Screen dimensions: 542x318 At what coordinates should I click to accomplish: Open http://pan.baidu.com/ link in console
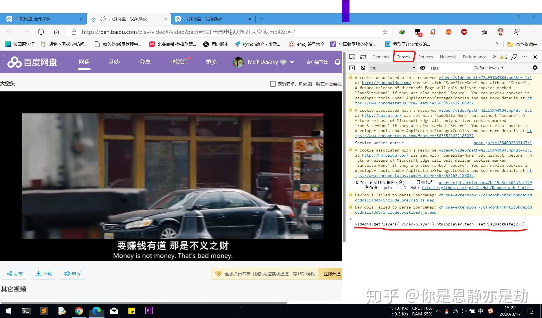pyautogui.click(x=386, y=83)
